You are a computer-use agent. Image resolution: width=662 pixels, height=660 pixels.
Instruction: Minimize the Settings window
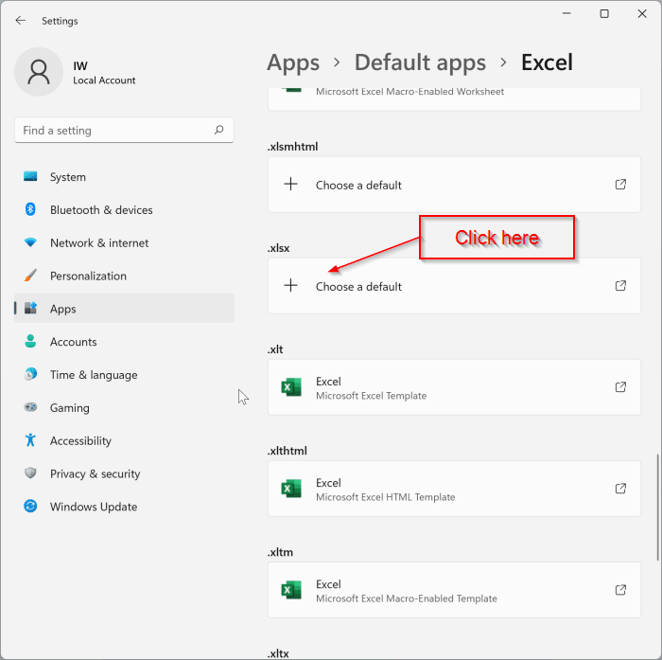(566, 13)
